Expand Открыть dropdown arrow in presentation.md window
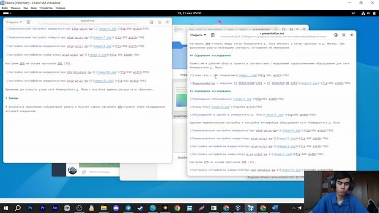Screen dimensions: 379x213 (205, 35)
